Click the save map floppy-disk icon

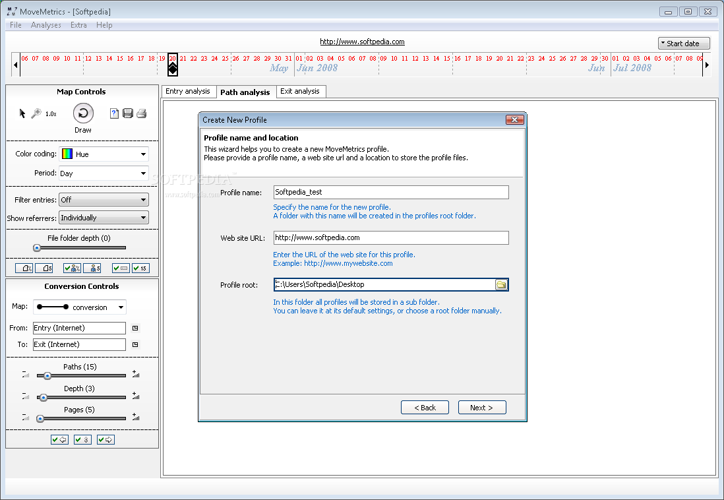[128, 113]
